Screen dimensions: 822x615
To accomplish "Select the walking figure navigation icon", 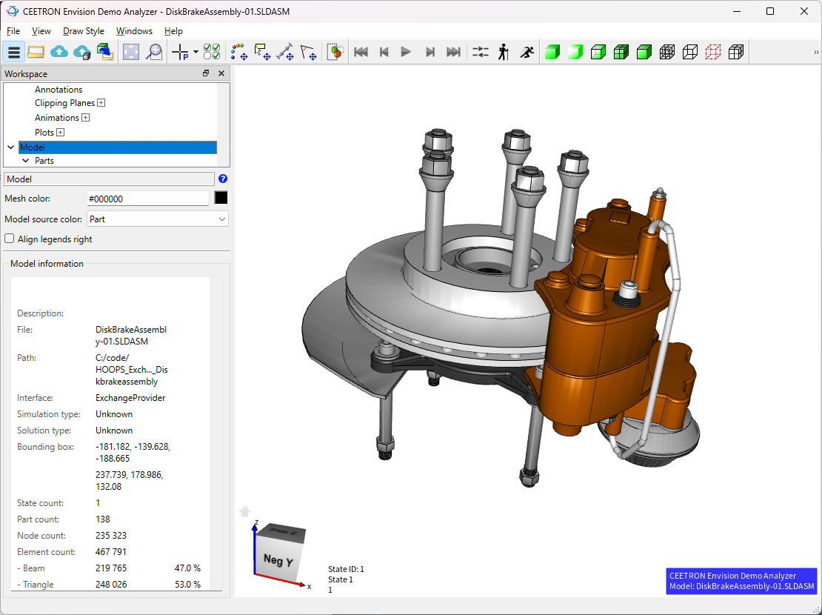I will coord(504,52).
